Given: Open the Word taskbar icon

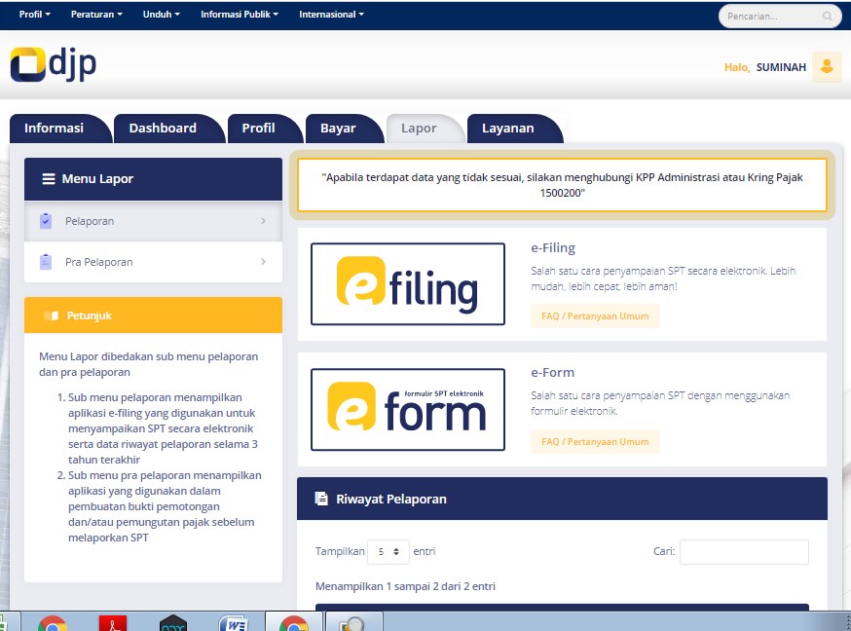Looking at the screenshot, I should coord(234,623).
